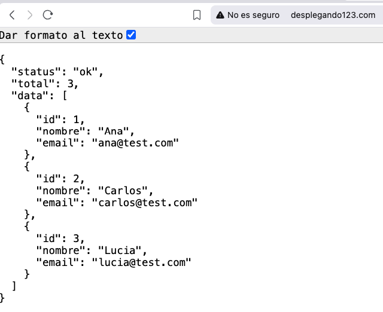The width and height of the screenshot is (383, 312).
Task: Click the forward navigation arrow
Action: pyautogui.click(x=30, y=15)
